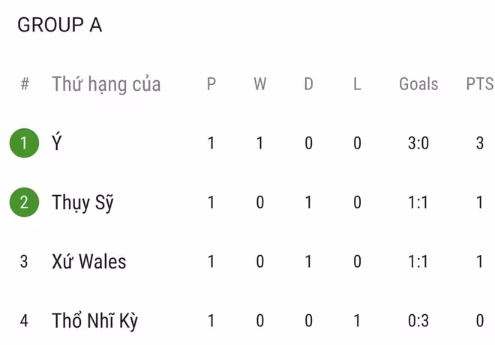
Task: Click the W column header
Action: click(x=259, y=84)
